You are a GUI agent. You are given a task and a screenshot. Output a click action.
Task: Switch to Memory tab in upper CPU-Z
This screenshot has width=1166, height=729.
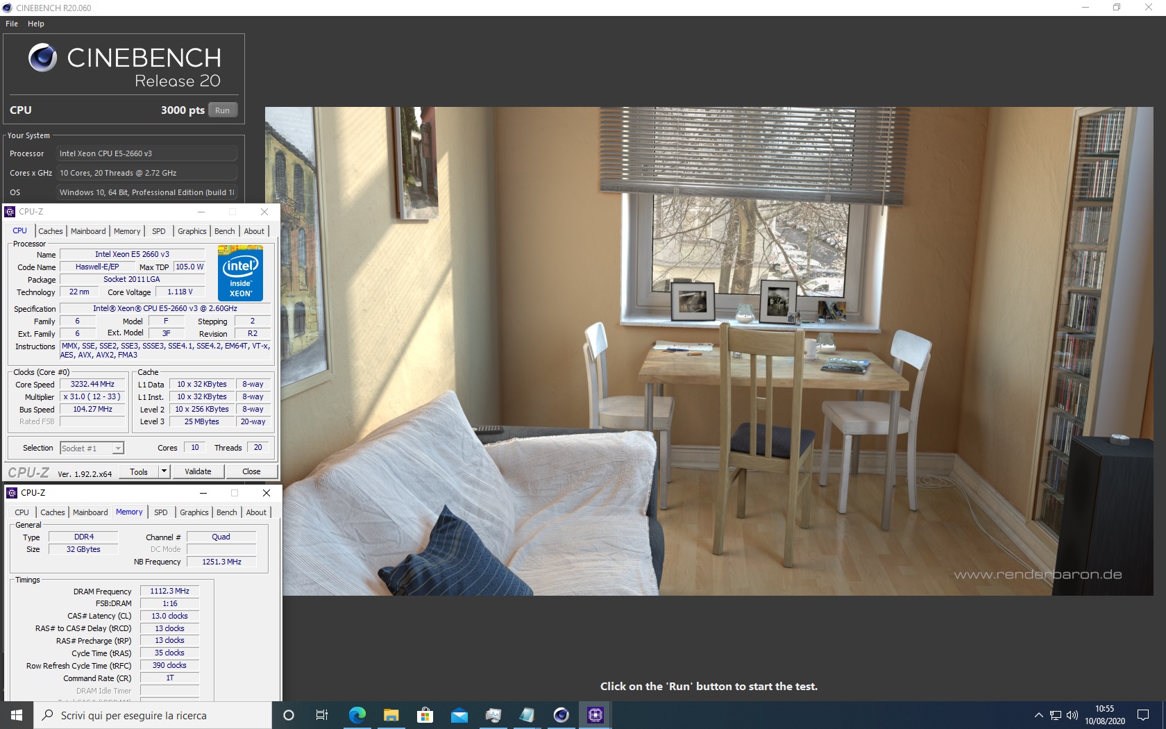[x=127, y=231]
